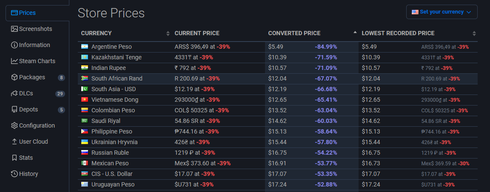This screenshot has width=490, height=192.
Task: Click the Kazakhstani Tenge flag icon
Action: (84, 58)
